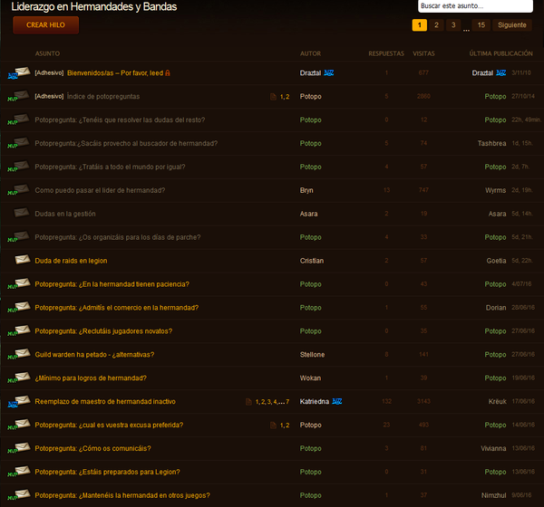Click the Blizzard badge next to author Draztal
The width and height of the screenshot is (544, 507).
[x=329, y=72]
